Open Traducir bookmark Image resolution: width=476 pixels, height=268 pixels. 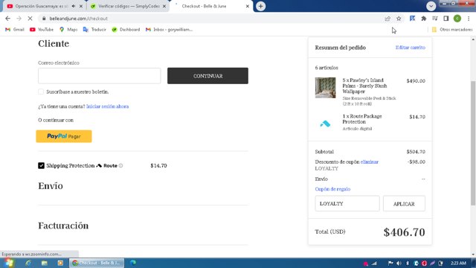[x=94, y=30]
